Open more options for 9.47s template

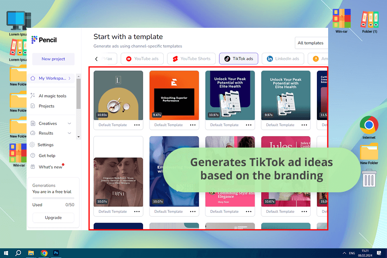(x=193, y=125)
